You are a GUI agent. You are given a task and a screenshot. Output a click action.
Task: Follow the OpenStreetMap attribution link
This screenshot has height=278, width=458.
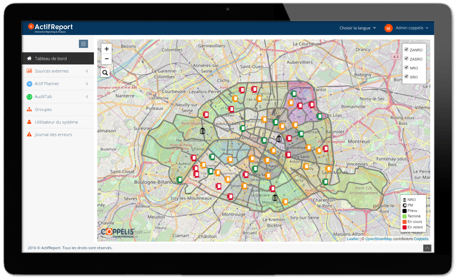[379, 239]
